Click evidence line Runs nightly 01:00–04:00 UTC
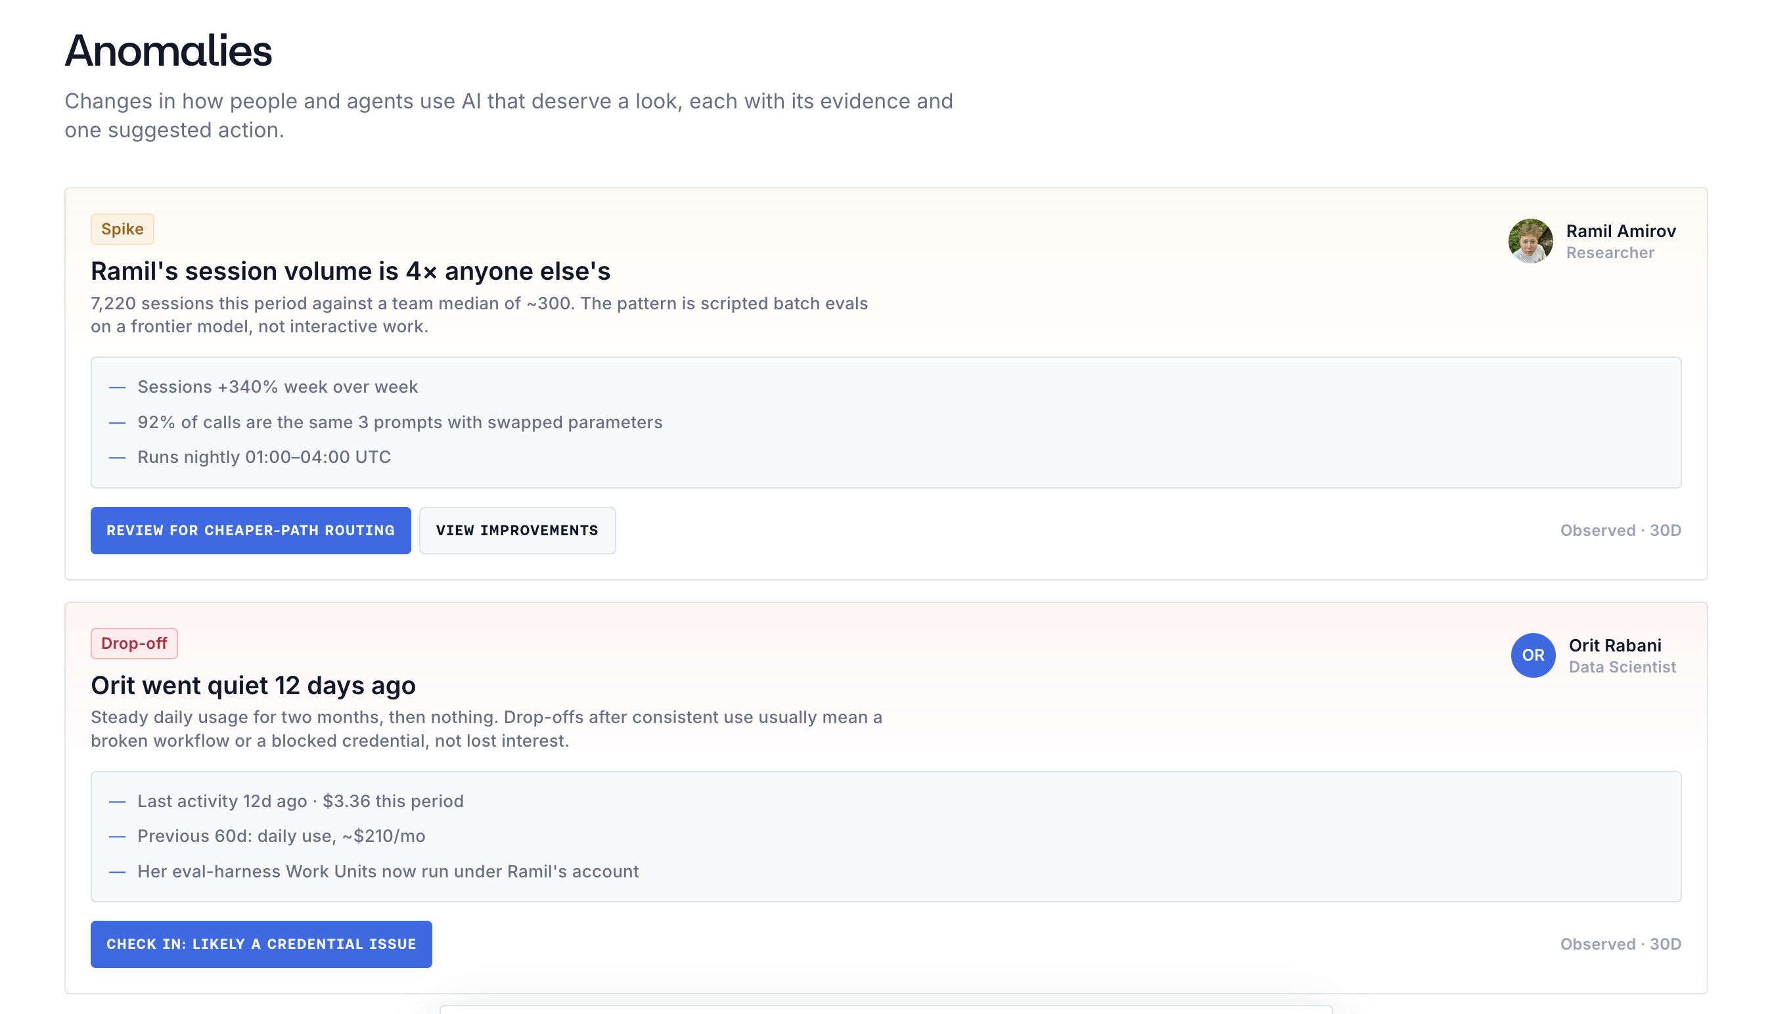The height and width of the screenshot is (1014, 1770). (264, 458)
